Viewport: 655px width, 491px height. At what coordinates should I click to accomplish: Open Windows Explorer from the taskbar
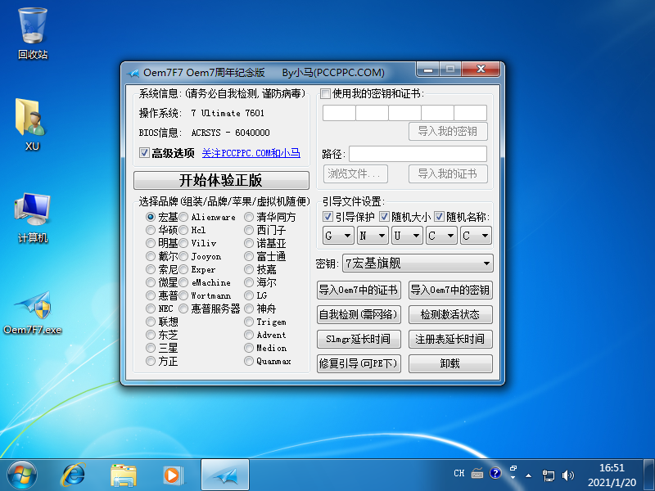(124, 473)
